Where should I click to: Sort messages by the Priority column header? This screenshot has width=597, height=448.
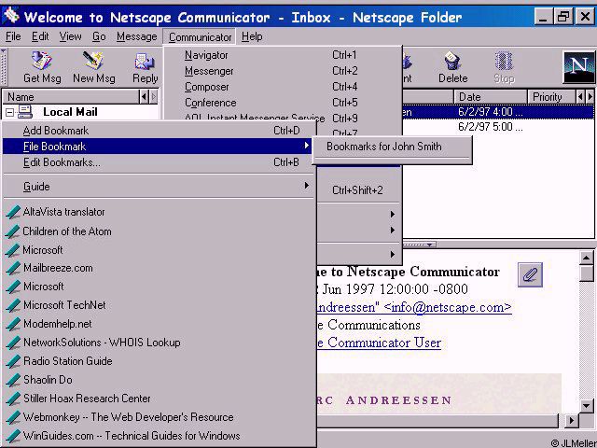coord(551,97)
